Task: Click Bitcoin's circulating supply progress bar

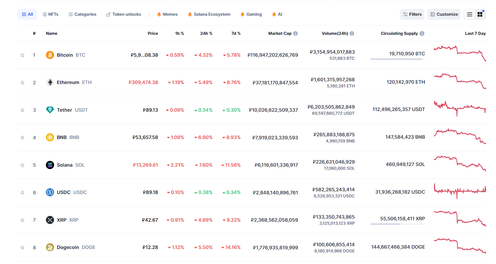Action: (397, 59)
